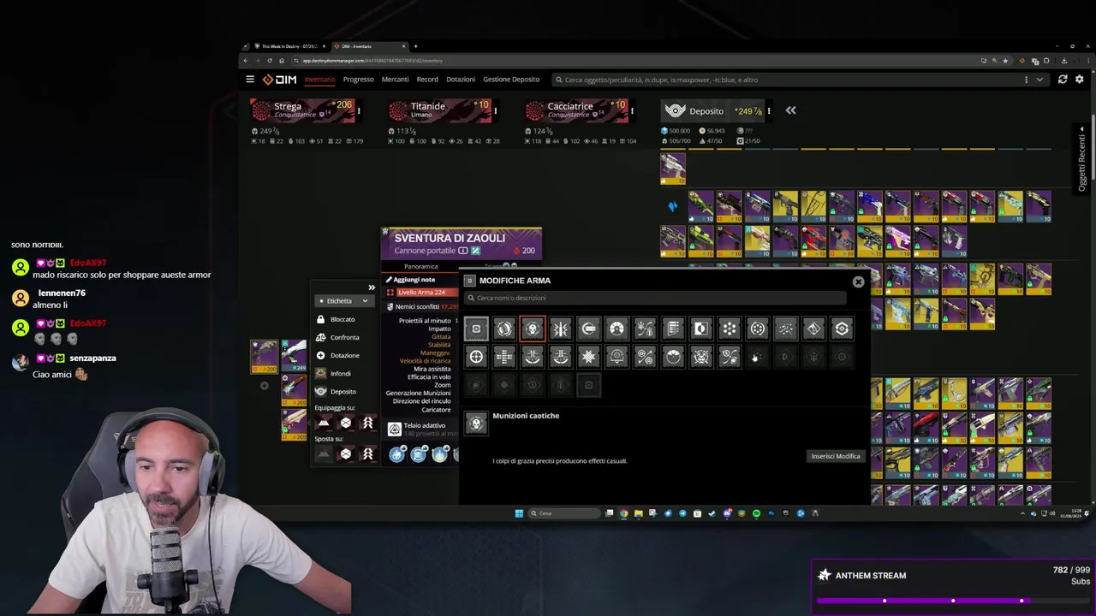Choose the half-filled square mod icon
Viewport: 1096px width, 616px height.
[700, 329]
